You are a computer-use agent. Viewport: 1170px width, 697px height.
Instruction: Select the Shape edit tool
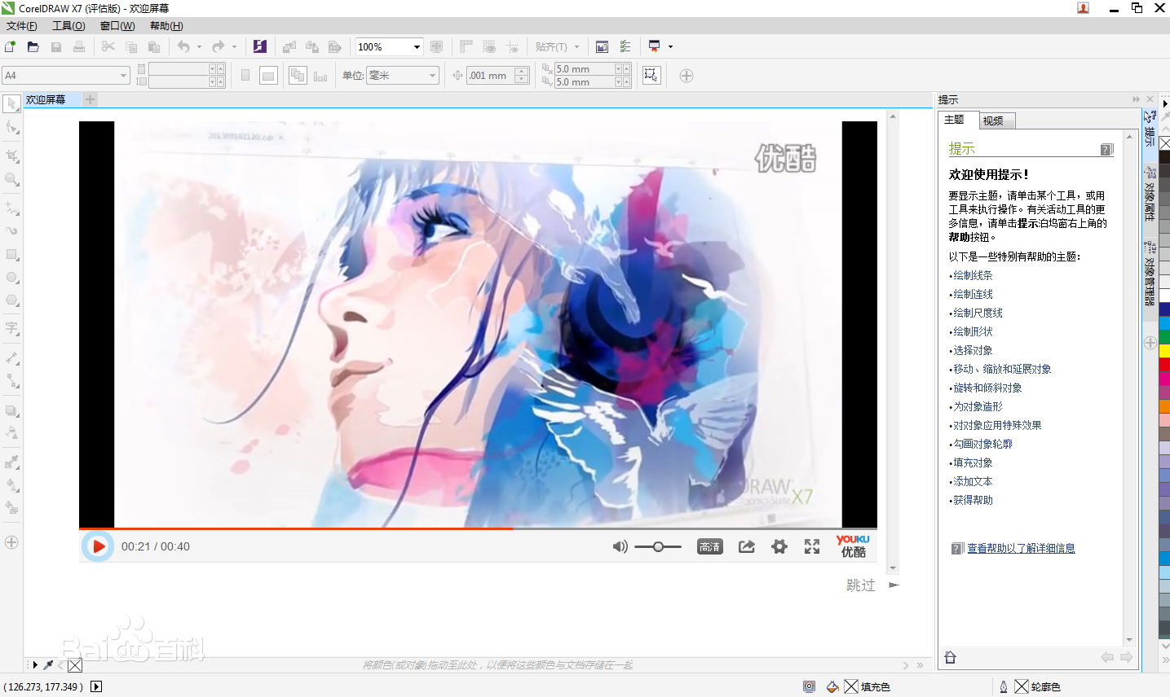(12, 128)
